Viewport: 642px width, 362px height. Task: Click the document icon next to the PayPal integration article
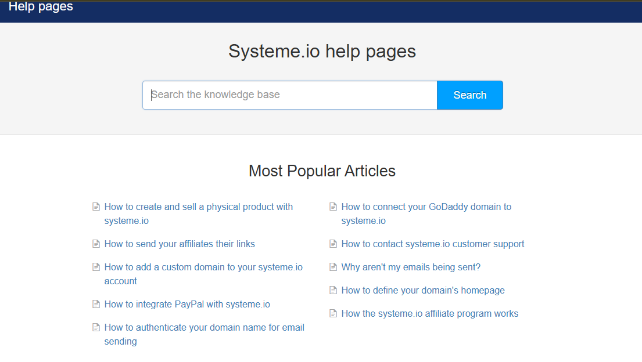96,304
